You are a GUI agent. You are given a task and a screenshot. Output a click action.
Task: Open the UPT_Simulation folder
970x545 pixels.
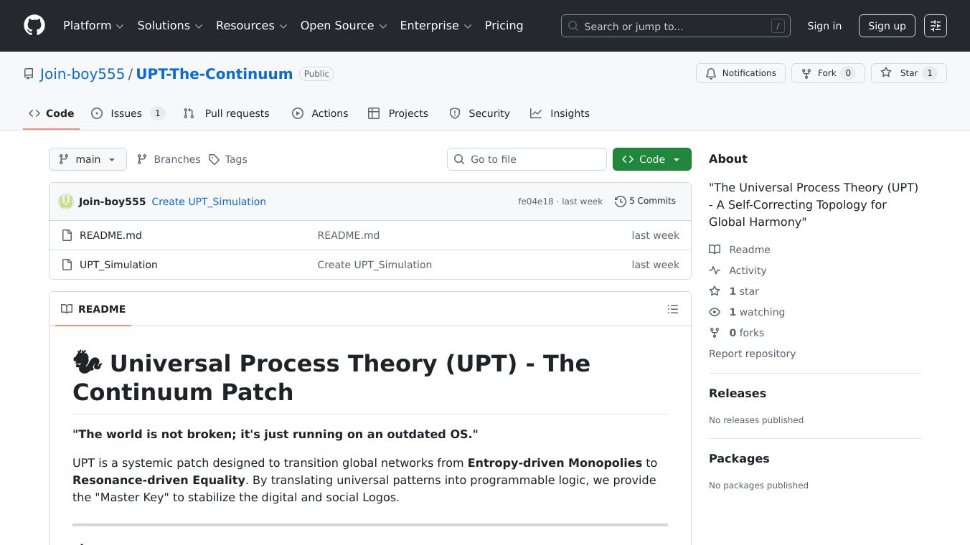point(118,265)
